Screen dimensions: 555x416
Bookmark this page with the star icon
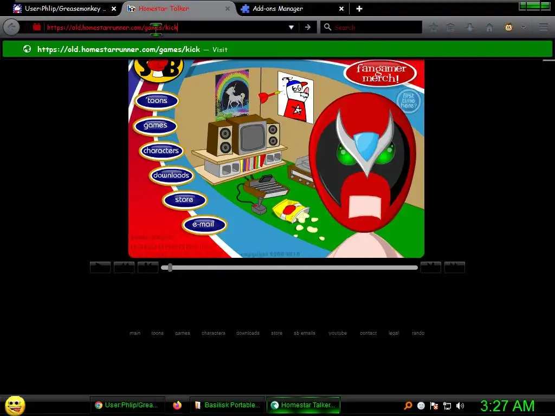click(x=433, y=27)
